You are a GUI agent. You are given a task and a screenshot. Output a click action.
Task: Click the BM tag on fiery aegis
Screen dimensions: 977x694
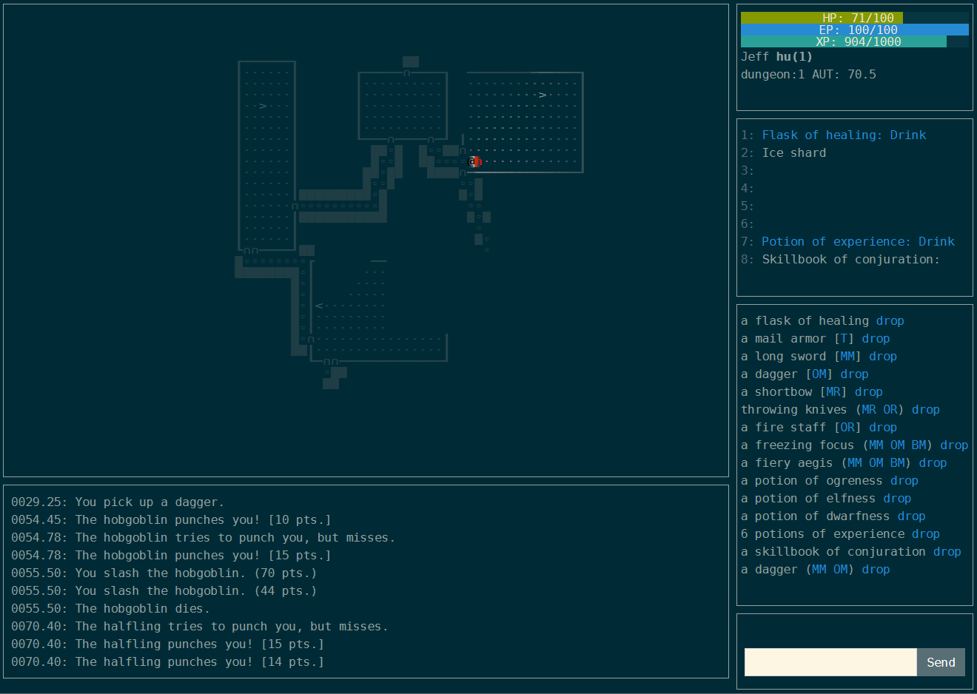[x=897, y=462]
